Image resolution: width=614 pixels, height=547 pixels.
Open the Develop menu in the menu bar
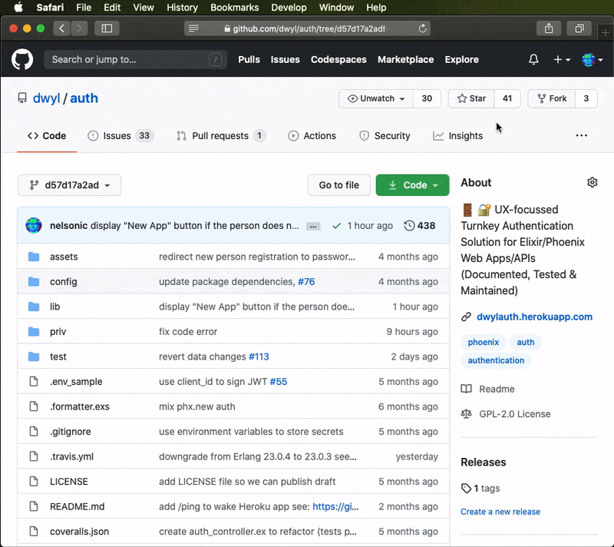[289, 8]
